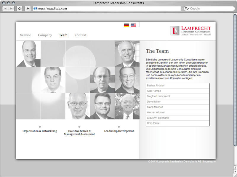The height and width of the screenshot is (177, 237).
Task: Click the Google search input field
Action: (x=210, y=9)
